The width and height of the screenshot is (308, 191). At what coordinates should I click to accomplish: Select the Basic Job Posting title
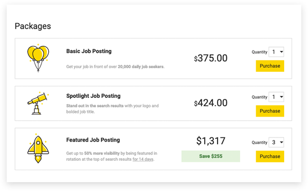[x=89, y=51]
